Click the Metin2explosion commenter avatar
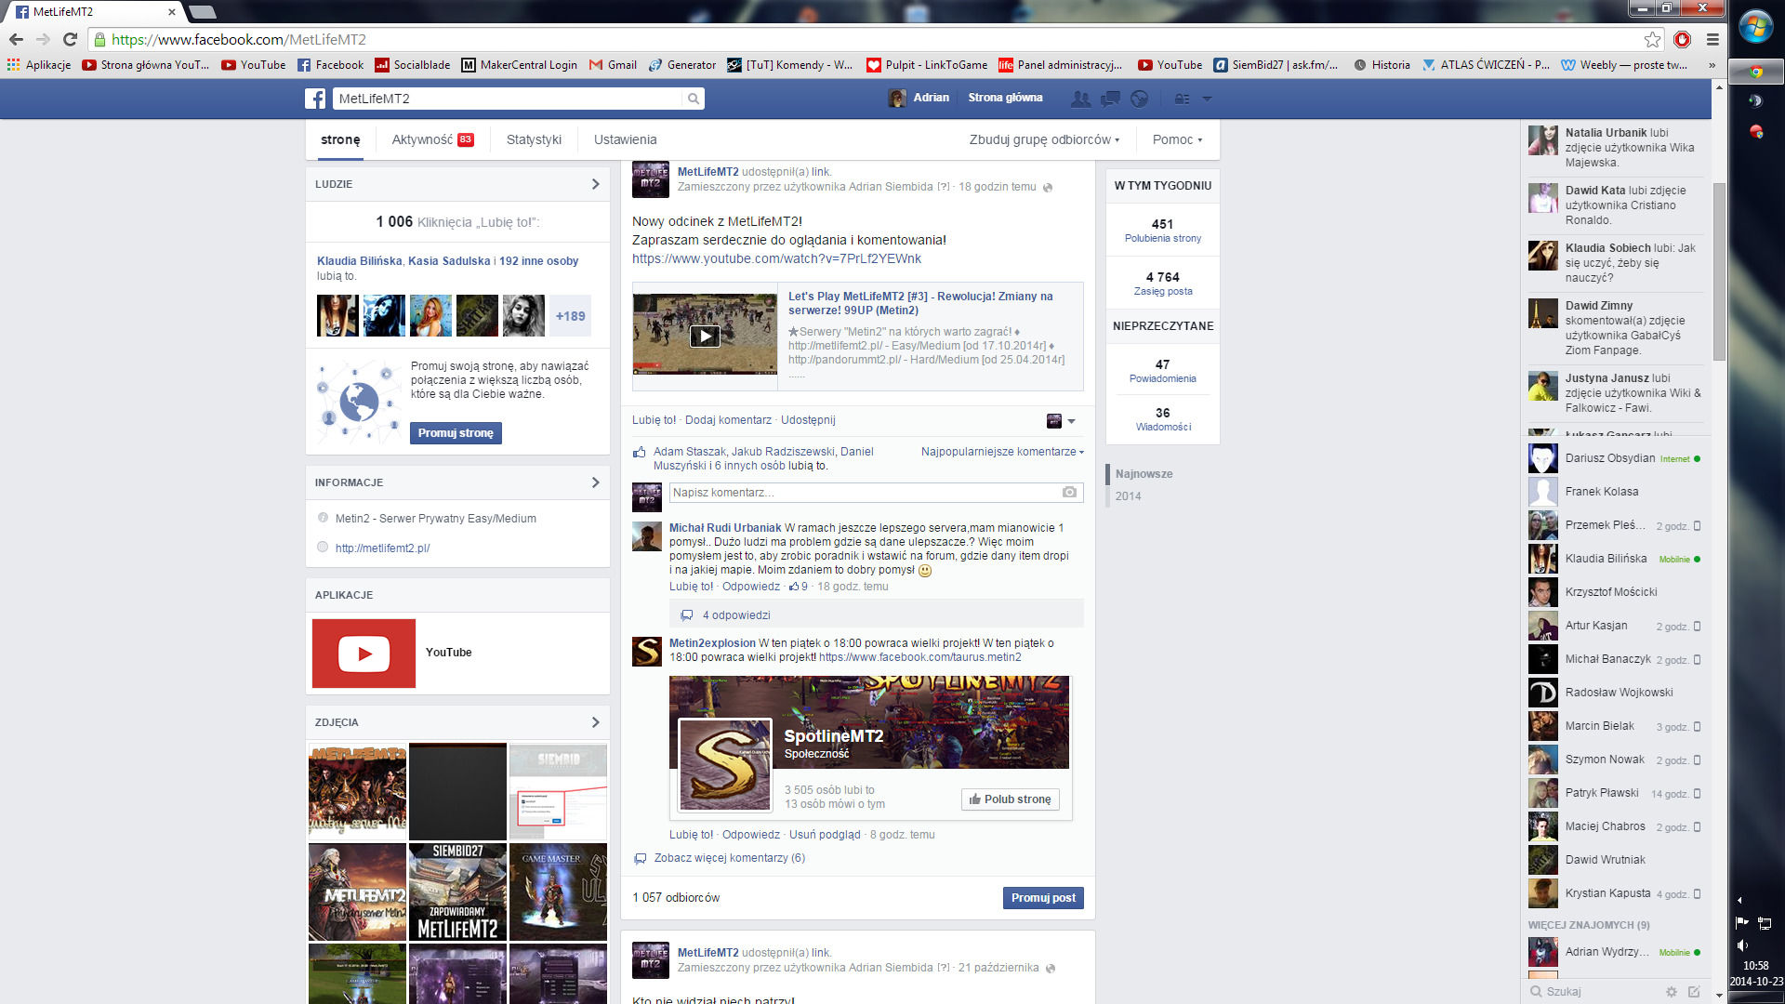 click(647, 652)
